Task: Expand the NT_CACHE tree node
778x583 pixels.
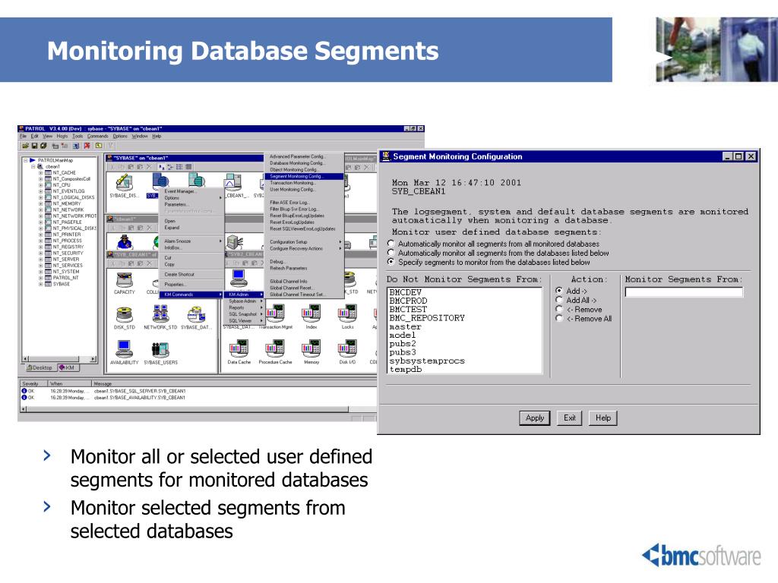Action: click(x=41, y=173)
